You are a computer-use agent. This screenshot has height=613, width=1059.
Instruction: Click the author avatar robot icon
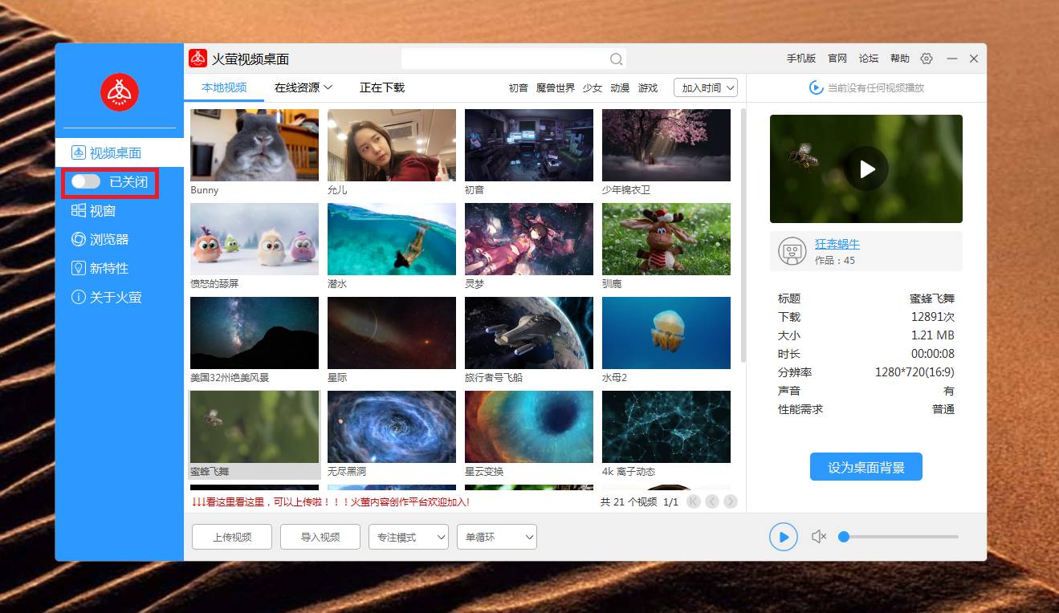[x=792, y=251]
